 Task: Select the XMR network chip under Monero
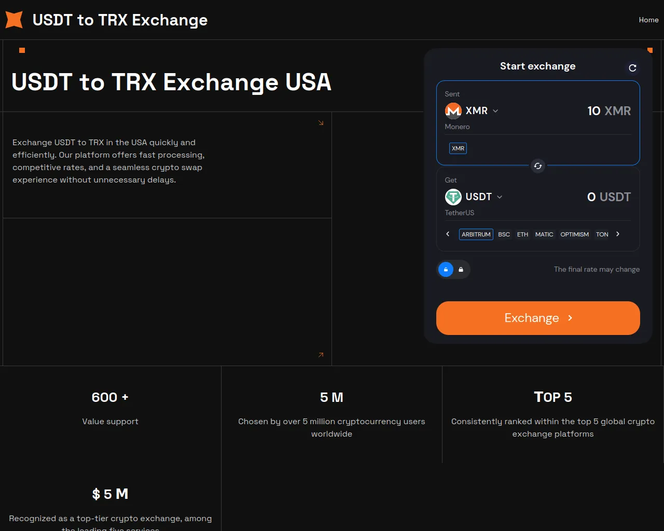pyautogui.click(x=458, y=148)
